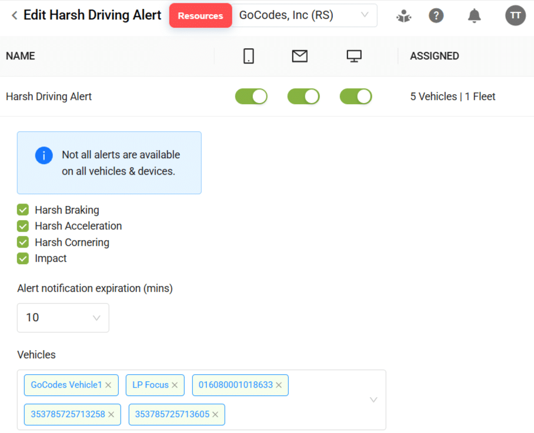534x433 pixels.
Task: Click the email envelope column icon
Action: (x=299, y=56)
